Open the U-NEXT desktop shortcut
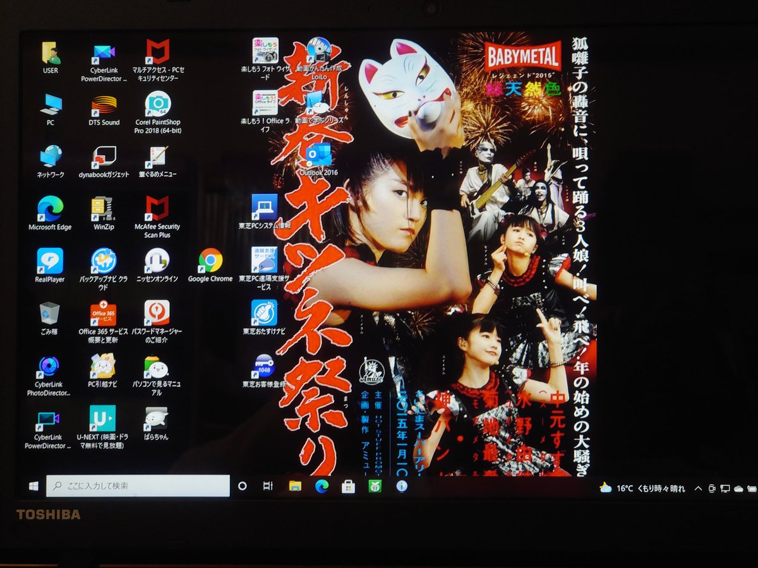This screenshot has width=758, height=568. coord(102,427)
